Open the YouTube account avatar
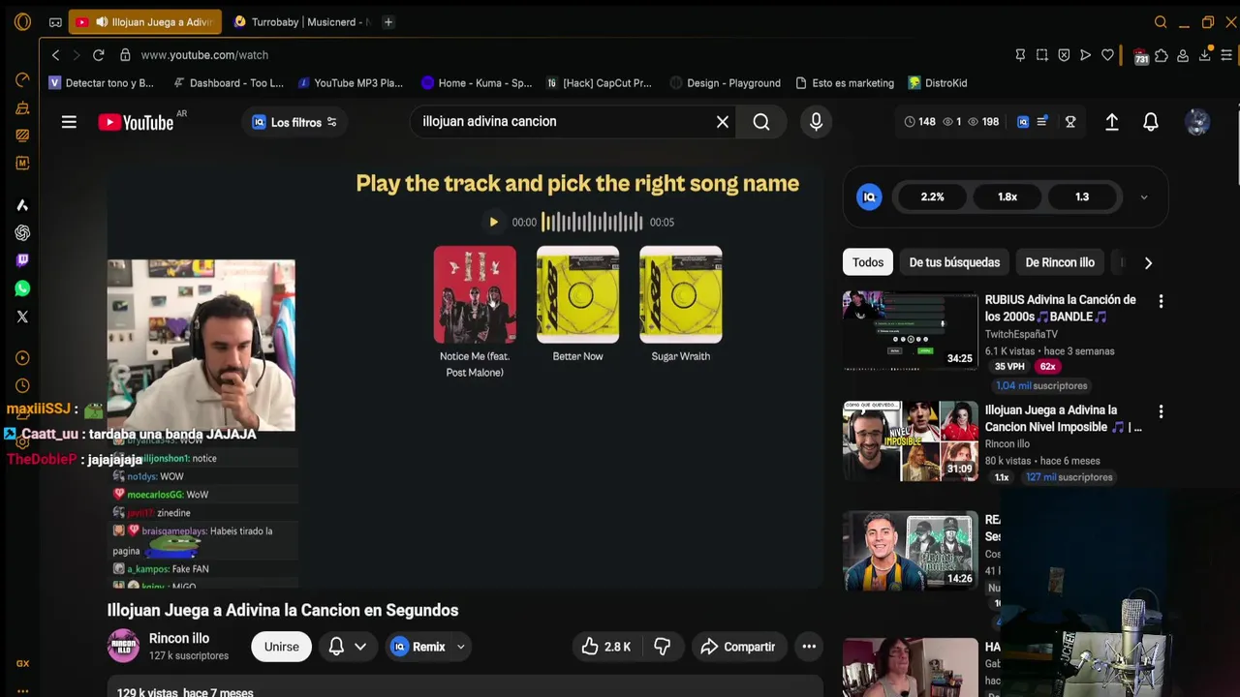This screenshot has width=1240, height=697. click(x=1197, y=122)
